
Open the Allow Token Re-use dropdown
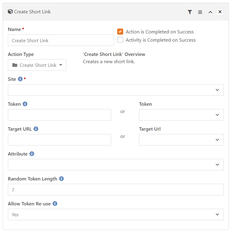click(116, 214)
